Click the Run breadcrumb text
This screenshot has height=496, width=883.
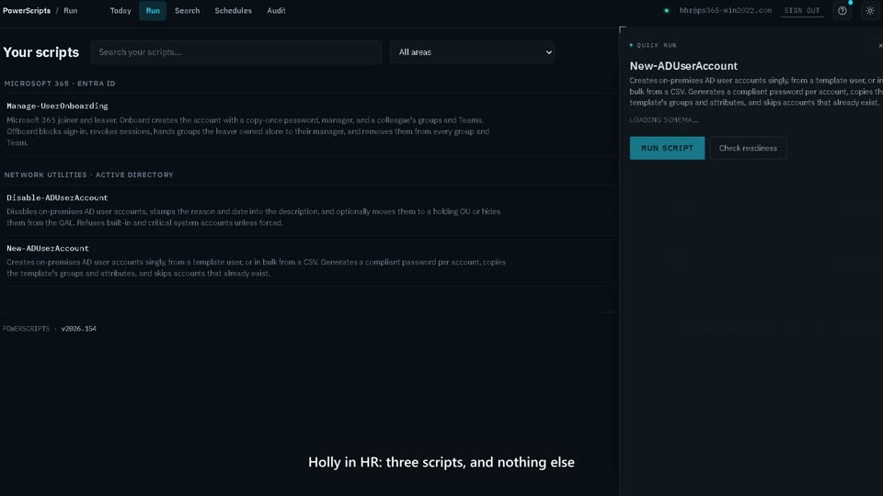71,11
